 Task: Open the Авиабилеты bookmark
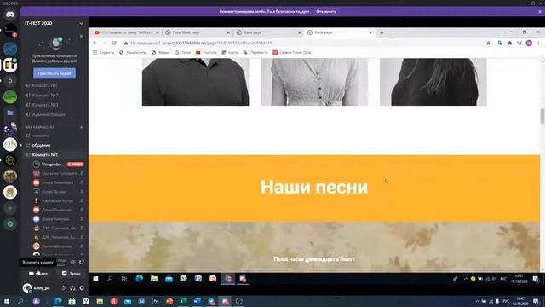pos(133,53)
